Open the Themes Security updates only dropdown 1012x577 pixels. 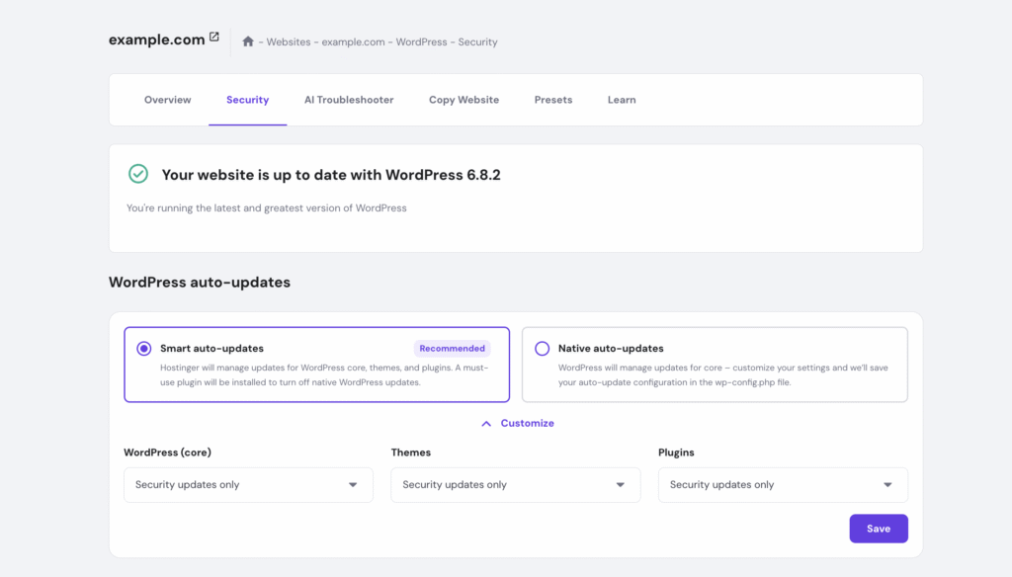click(515, 485)
